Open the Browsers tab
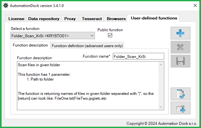This screenshot has width=201, height=128. pos(116,19)
